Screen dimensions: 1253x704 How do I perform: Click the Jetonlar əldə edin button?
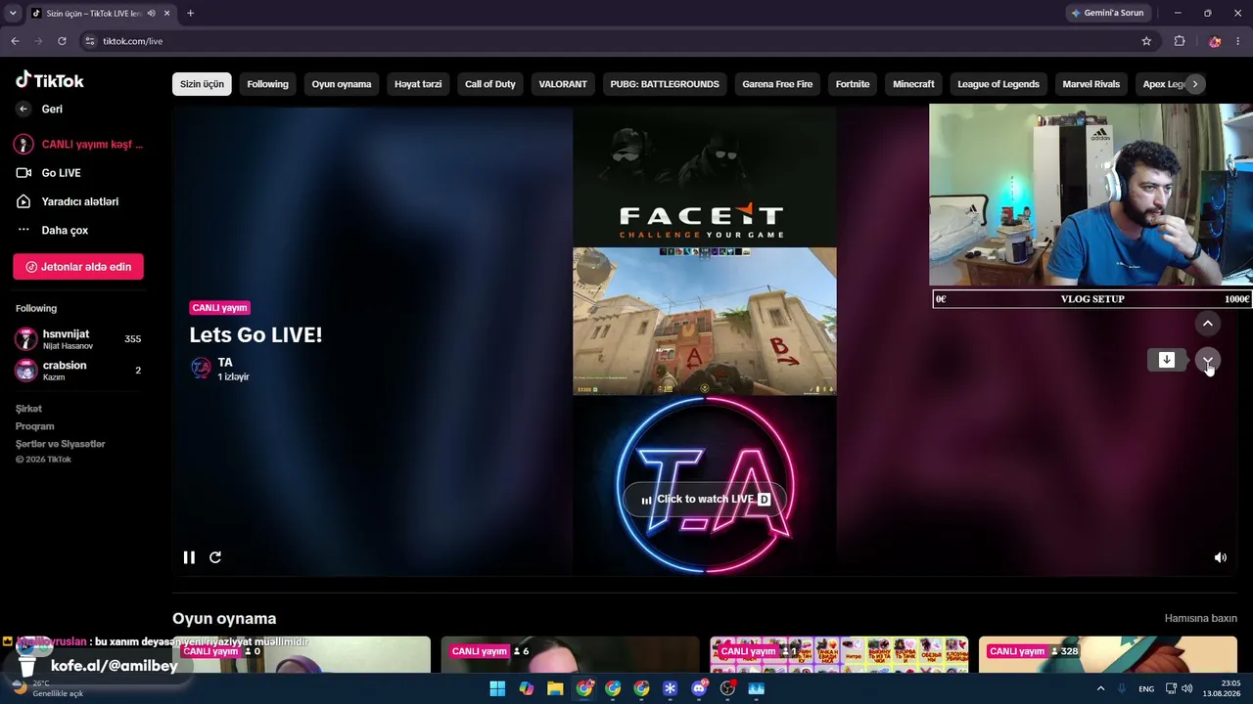(x=78, y=267)
